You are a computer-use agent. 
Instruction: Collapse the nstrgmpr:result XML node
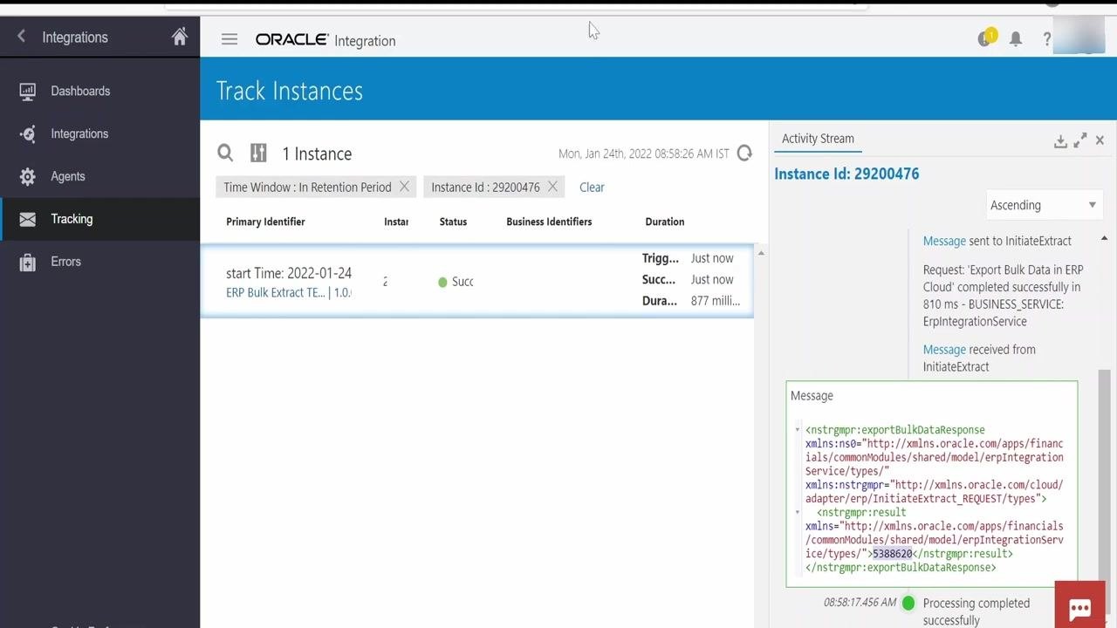798,513
